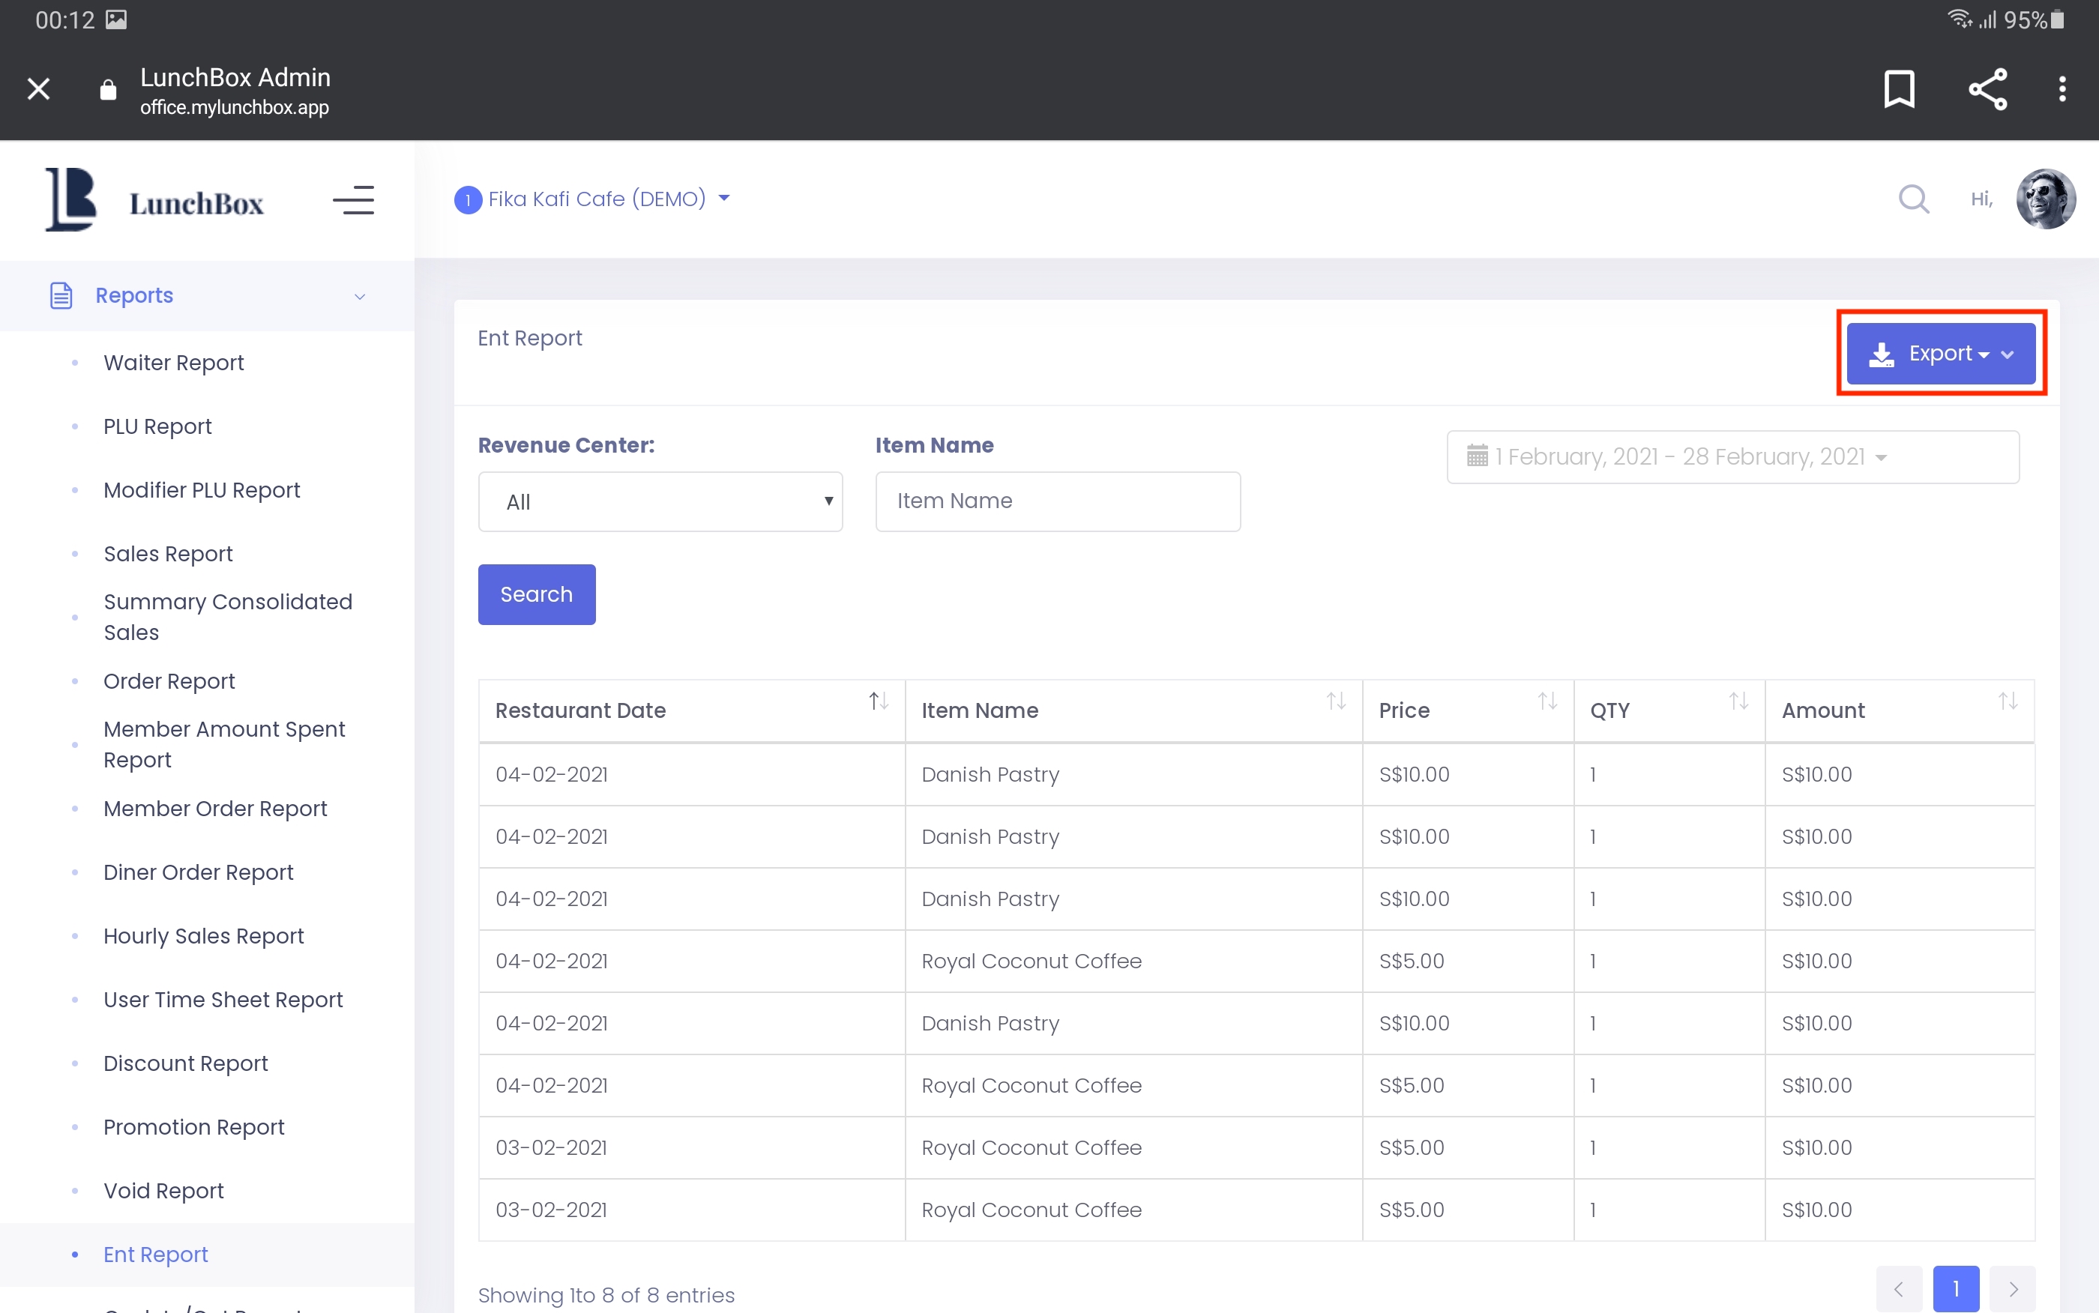Switch outlet via Fika Kafi Cafe dropdown

pos(595,199)
